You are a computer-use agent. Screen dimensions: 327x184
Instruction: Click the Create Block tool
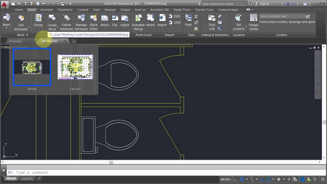(x=52, y=22)
